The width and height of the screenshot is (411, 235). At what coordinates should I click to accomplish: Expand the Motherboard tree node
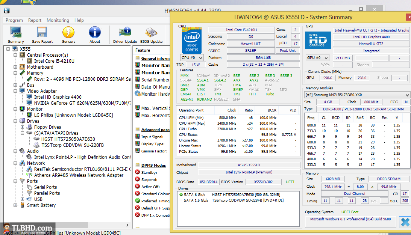point(15,67)
